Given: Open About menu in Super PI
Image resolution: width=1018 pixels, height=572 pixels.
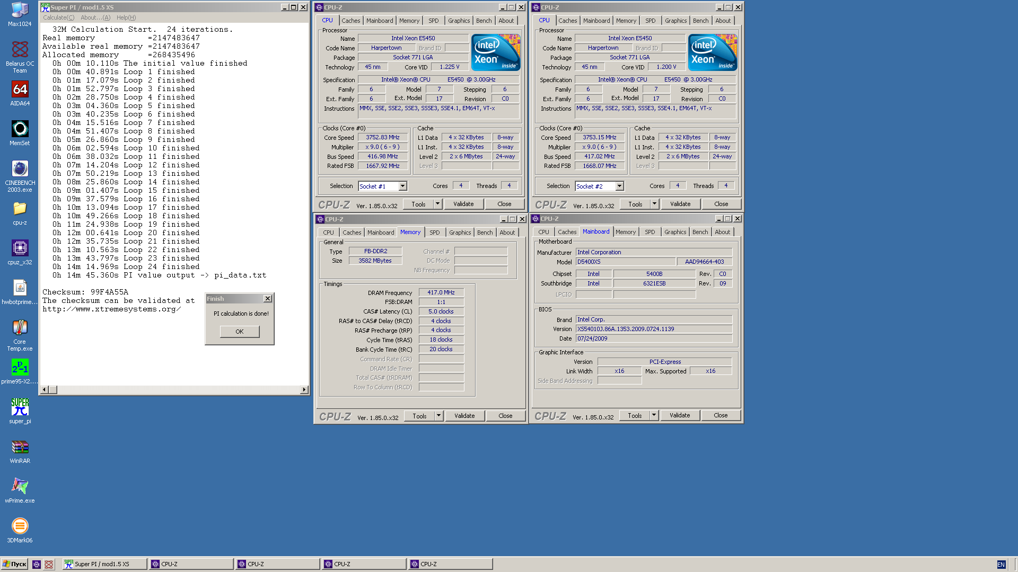Looking at the screenshot, I should [95, 17].
